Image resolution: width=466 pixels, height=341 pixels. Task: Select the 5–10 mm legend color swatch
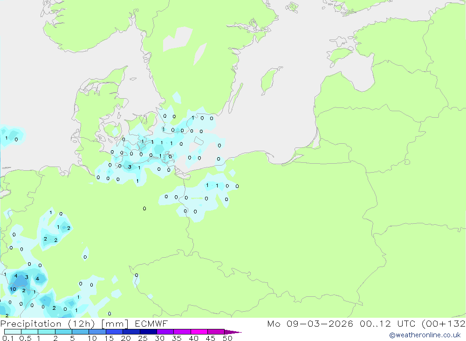tap(81, 332)
